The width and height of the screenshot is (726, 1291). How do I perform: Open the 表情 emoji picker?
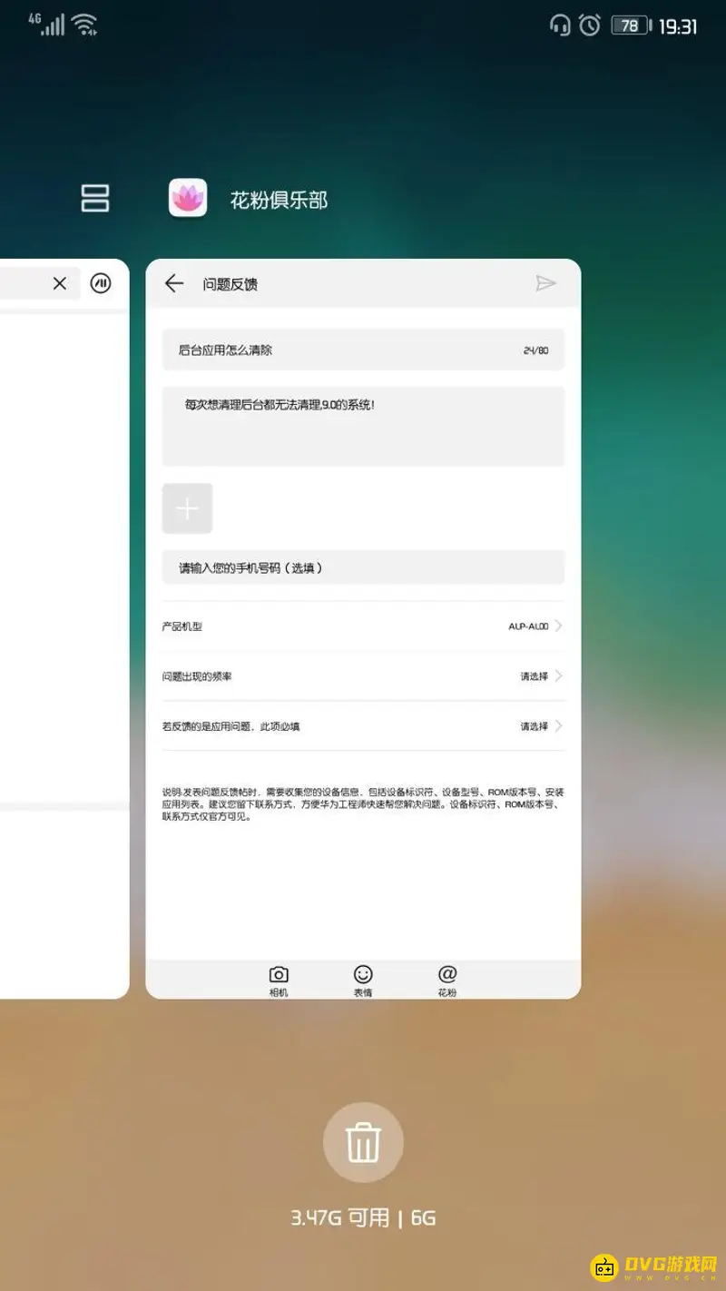pyautogui.click(x=363, y=980)
